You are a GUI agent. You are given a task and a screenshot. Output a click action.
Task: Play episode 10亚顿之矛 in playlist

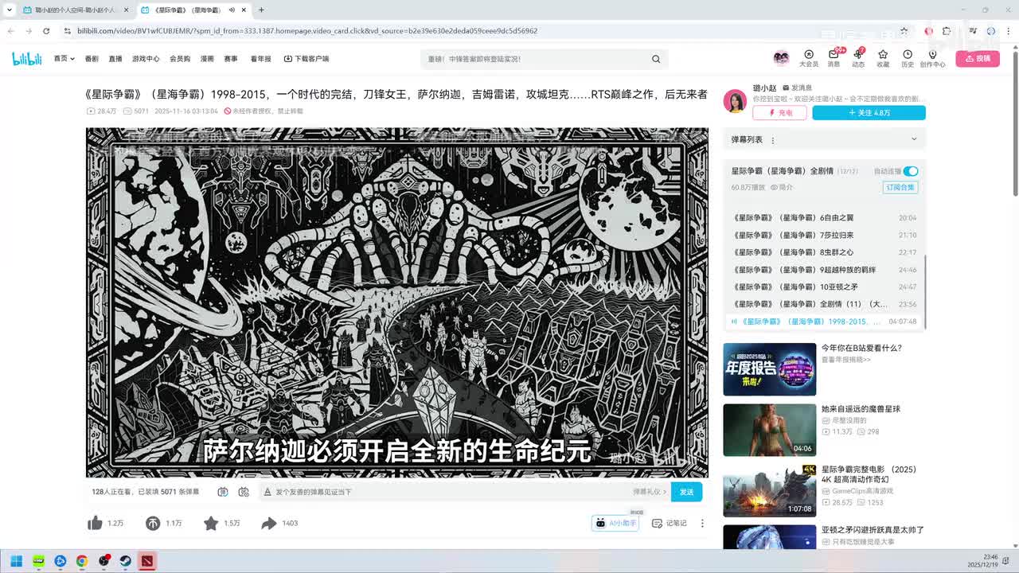(824, 286)
